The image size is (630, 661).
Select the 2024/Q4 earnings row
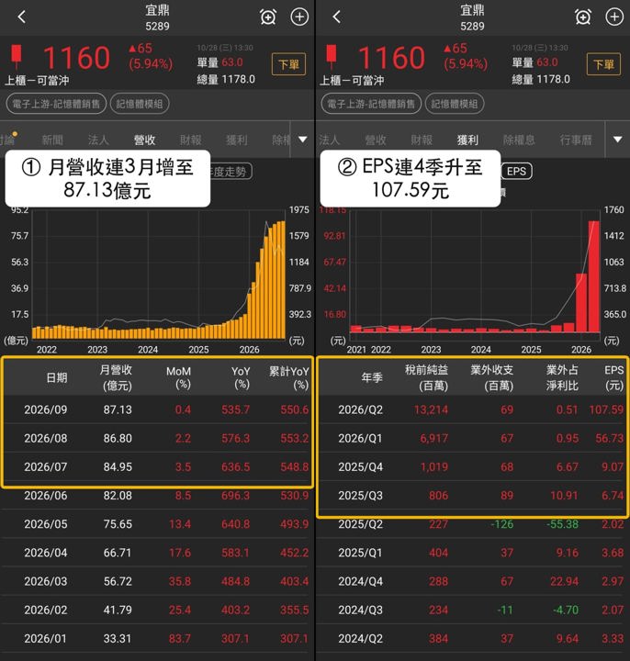pyautogui.click(x=472, y=581)
